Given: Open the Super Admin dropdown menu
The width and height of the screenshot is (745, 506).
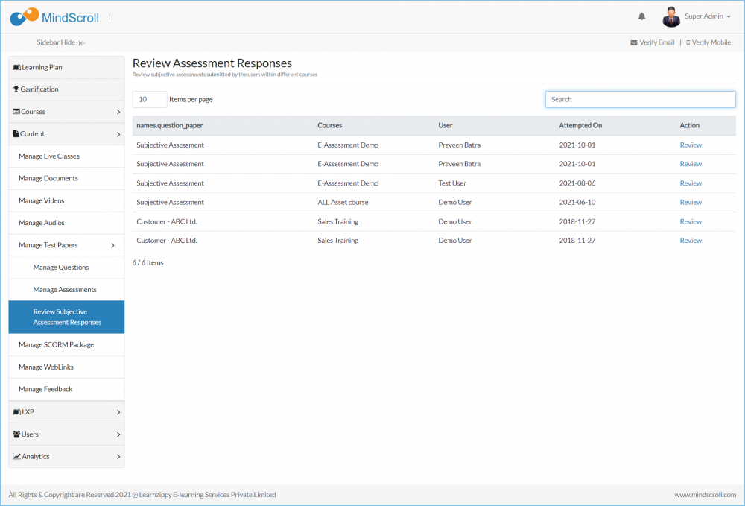Looking at the screenshot, I should 708,16.
